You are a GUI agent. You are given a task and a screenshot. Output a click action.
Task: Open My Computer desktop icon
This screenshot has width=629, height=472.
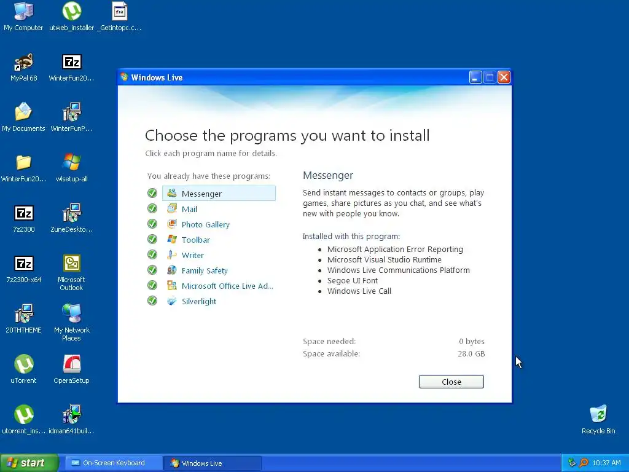click(x=23, y=17)
